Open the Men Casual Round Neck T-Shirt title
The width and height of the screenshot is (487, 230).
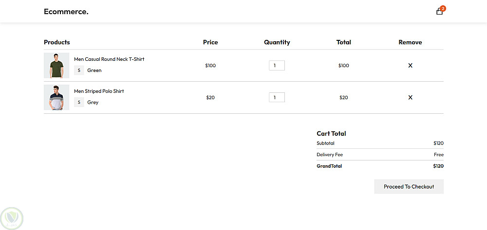(109, 59)
